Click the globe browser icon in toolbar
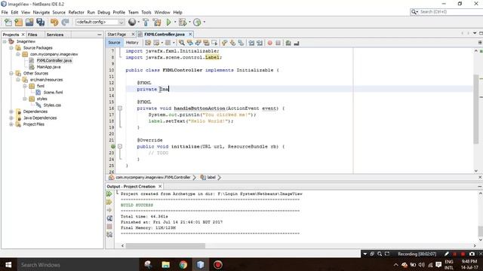Viewport: 483px width, 271px height. (x=132, y=22)
